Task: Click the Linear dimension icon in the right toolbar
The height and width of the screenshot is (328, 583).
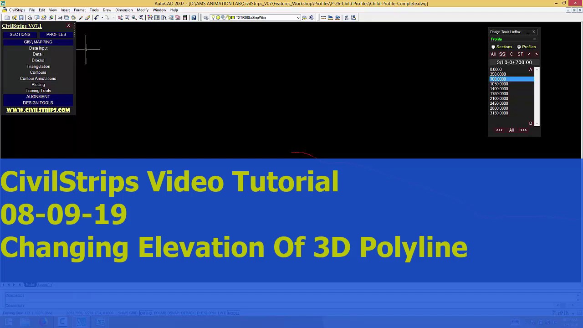Action: click(323, 17)
